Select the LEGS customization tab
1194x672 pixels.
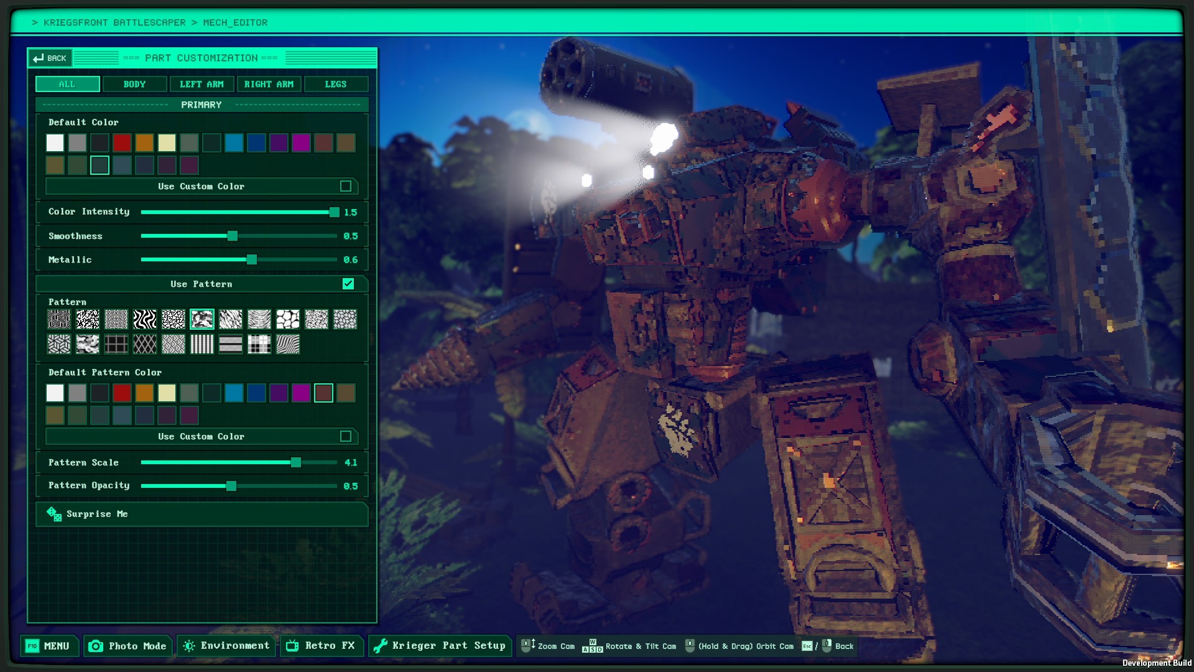click(x=336, y=84)
